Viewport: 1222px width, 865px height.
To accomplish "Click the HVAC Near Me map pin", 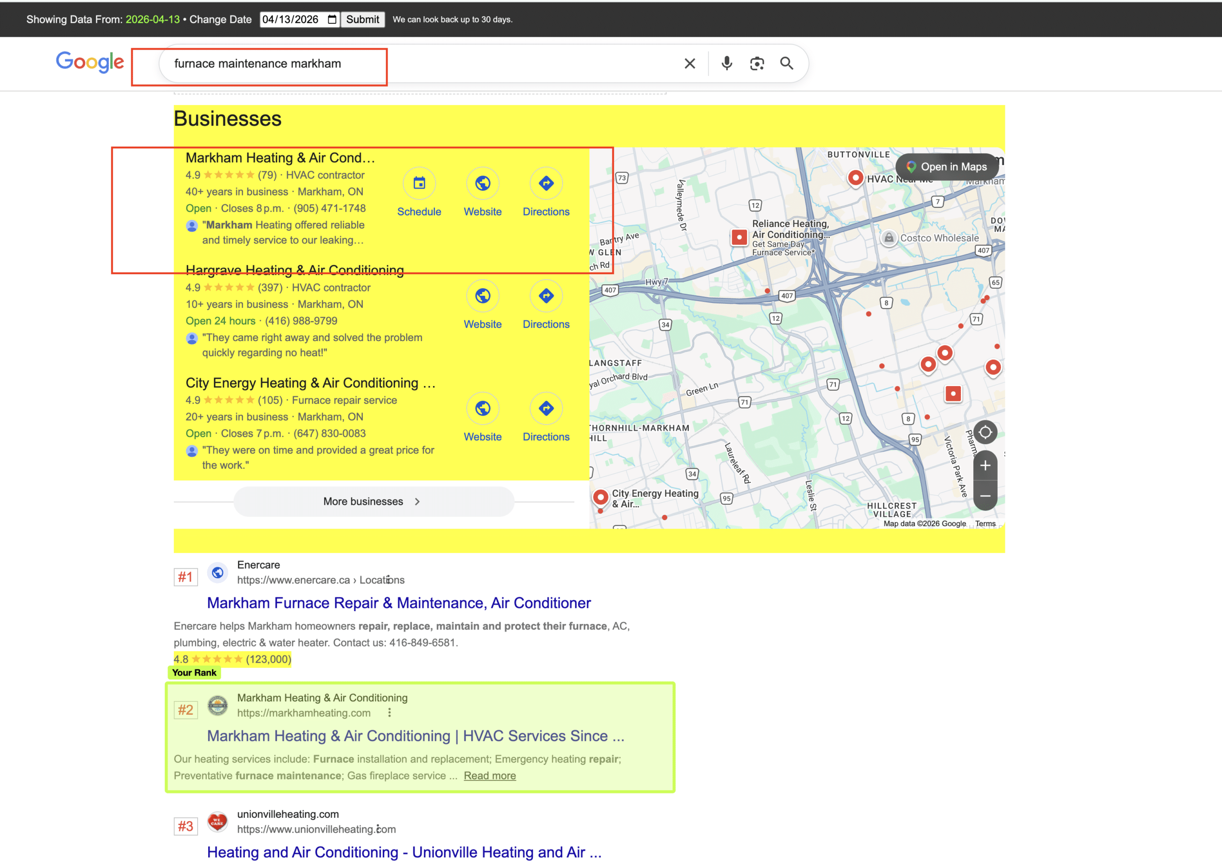I will (855, 178).
